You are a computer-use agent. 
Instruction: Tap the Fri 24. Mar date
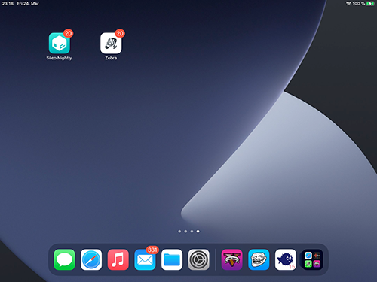point(28,4)
